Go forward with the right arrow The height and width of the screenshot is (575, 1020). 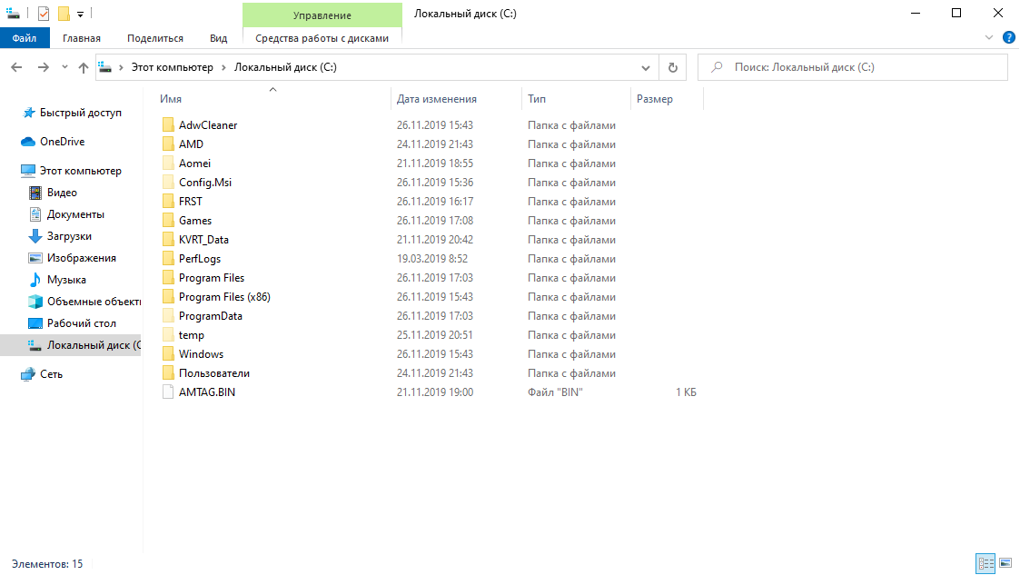pos(43,67)
